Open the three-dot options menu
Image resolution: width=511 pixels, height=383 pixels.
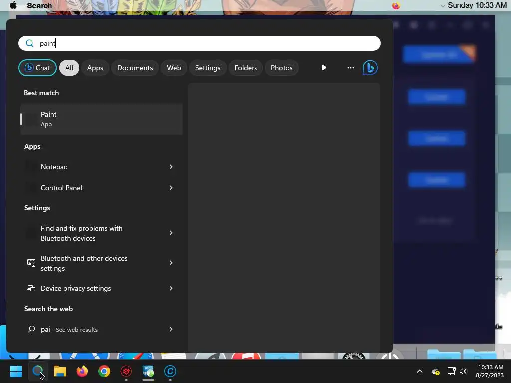pos(351,68)
